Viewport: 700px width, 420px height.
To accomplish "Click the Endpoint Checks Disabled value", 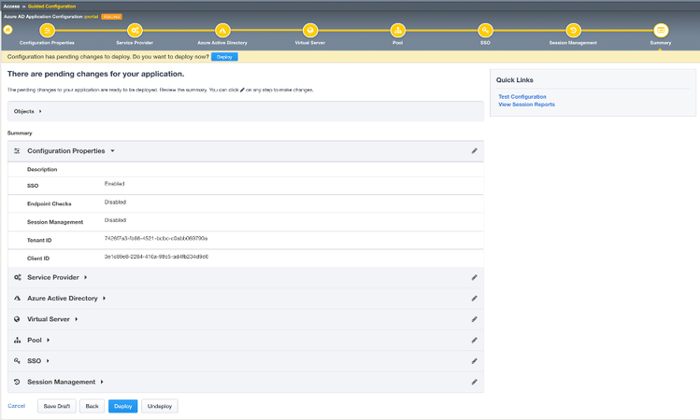I will pyautogui.click(x=115, y=202).
